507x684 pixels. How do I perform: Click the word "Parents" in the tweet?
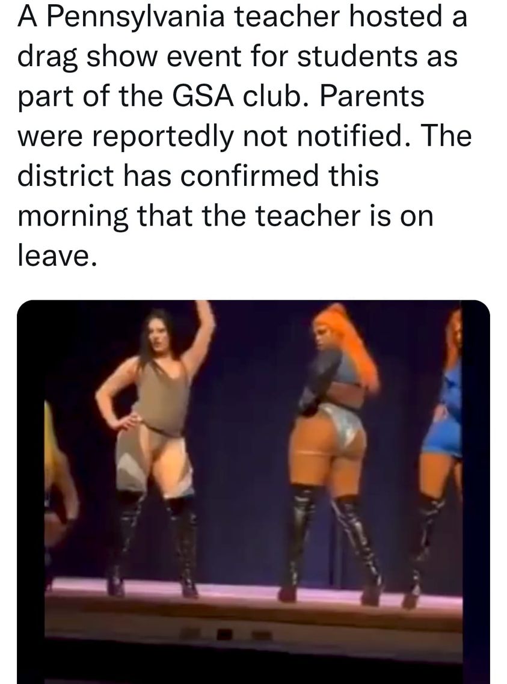pyautogui.click(x=372, y=96)
